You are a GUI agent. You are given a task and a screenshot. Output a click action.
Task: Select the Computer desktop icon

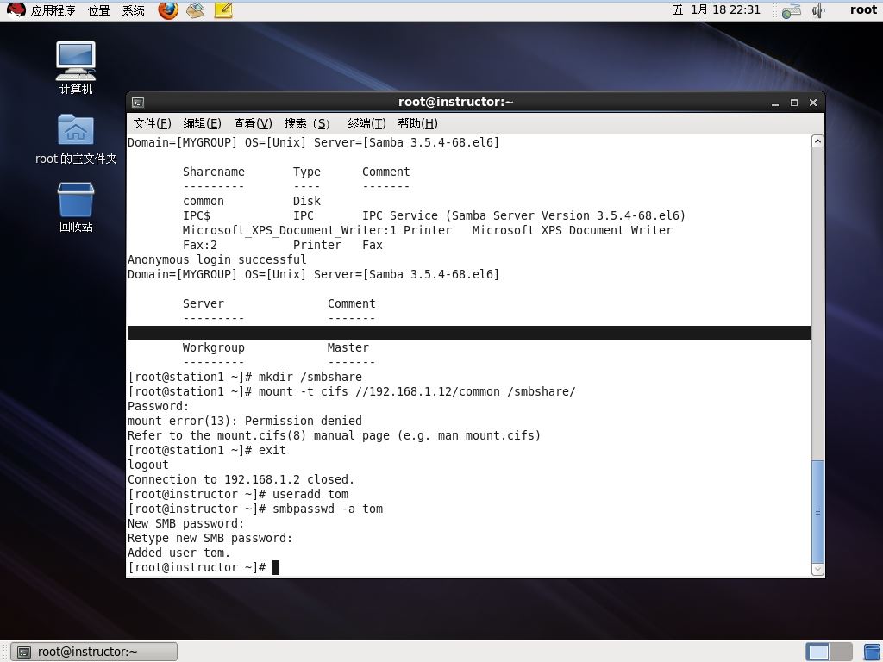click(76, 67)
